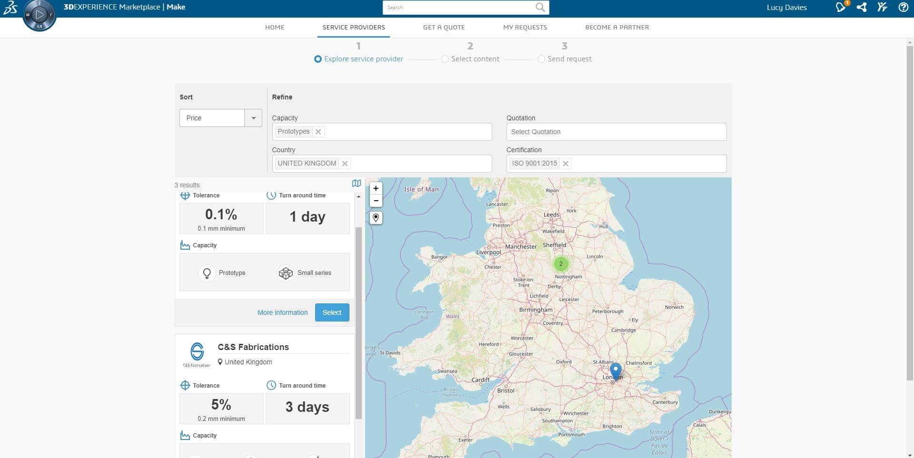Open the tools icon beside share

tap(882, 7)
